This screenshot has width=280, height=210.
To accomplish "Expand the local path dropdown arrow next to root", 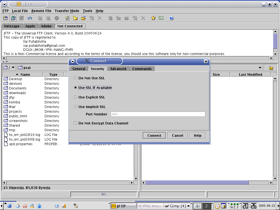I will [13, 68].
